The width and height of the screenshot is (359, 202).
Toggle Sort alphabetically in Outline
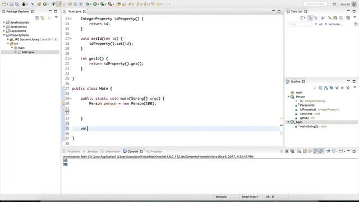click(326, 88)
